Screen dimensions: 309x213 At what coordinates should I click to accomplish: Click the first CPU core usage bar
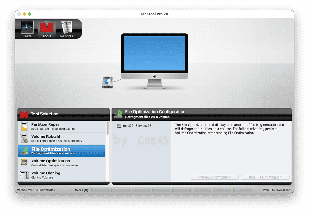[100, 190]
